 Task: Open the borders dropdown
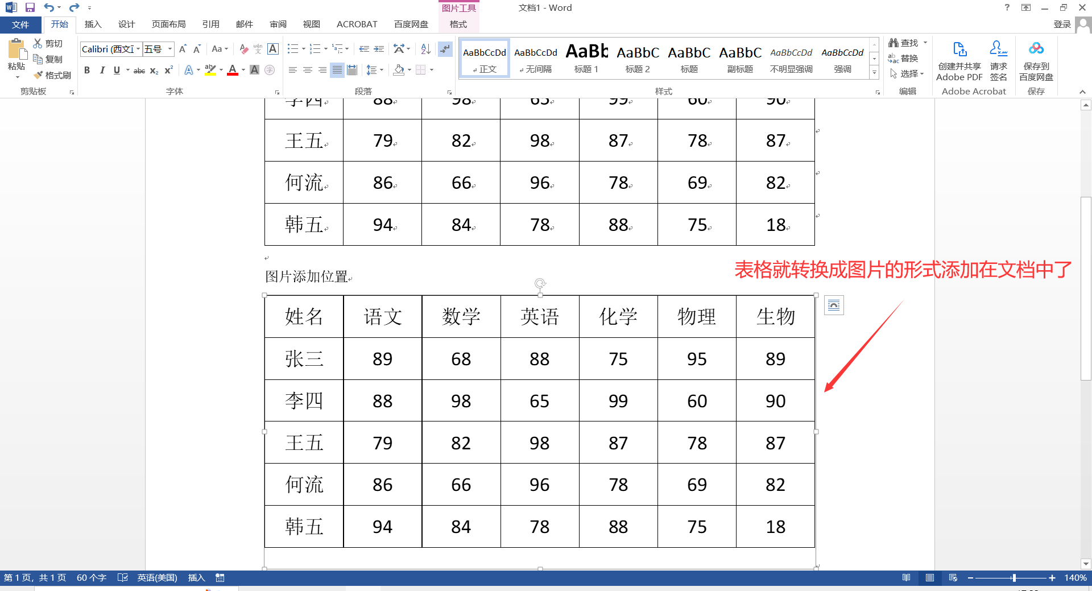tap(432, 70)
